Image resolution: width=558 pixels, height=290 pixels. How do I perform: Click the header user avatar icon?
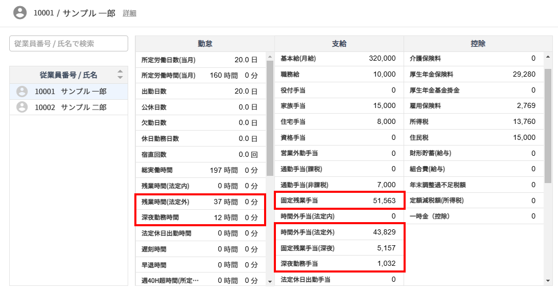[20, 13]
